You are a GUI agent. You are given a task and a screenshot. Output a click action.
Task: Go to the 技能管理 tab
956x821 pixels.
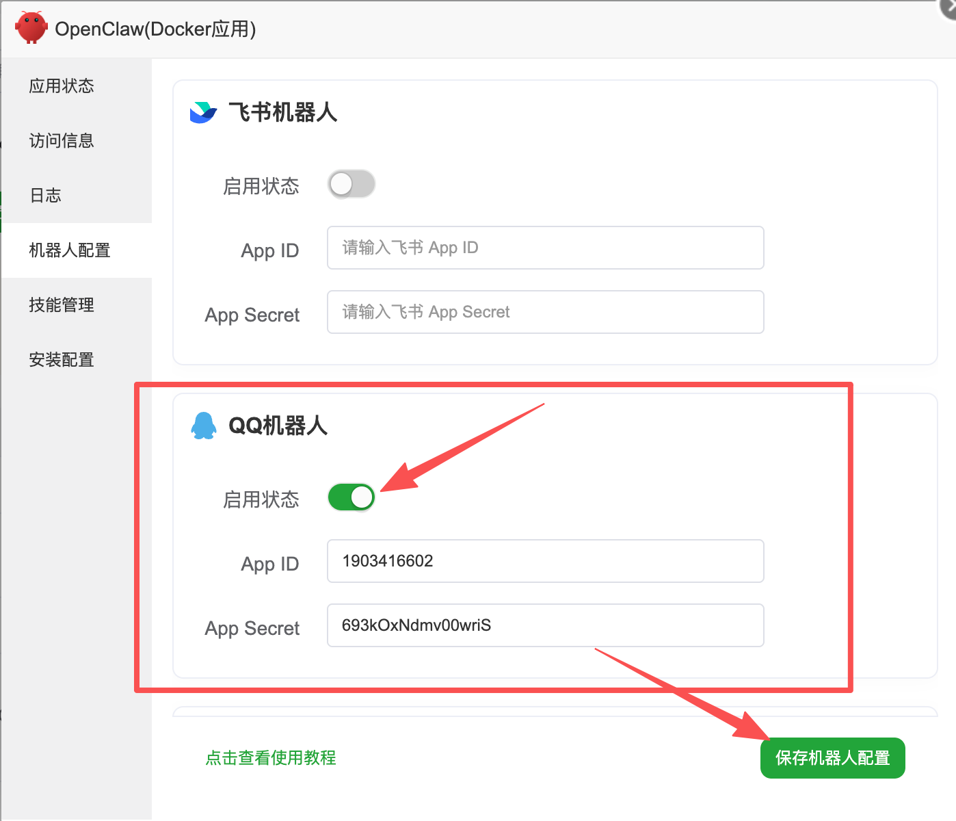[x=62, y=305]
